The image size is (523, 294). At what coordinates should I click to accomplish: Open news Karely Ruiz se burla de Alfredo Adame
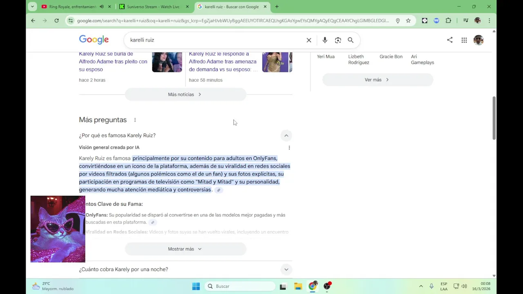pos(113,62)
